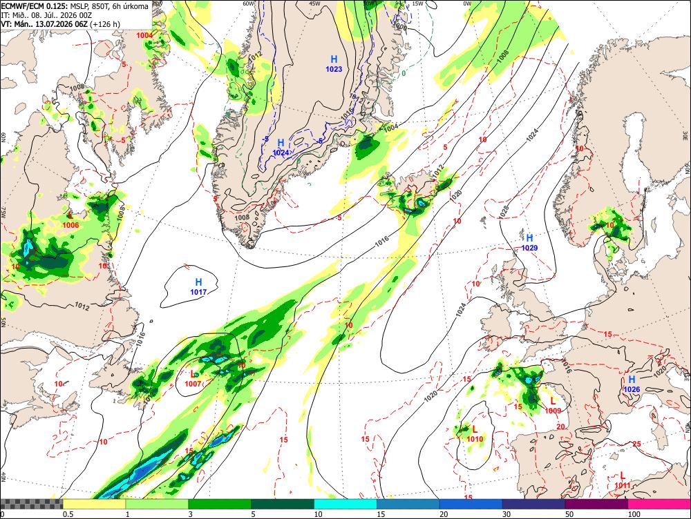Viewport: 691px width, 519px height.
Task: Click the '30E' longitude label on the right edge
Action: pyautogui.click(x=686, y=137)
